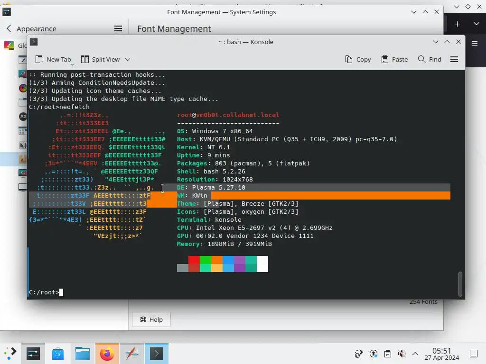Screen dimensions: 486x364
Task: Switch to Konsole task in taskbar
Action: pos(157,354)
